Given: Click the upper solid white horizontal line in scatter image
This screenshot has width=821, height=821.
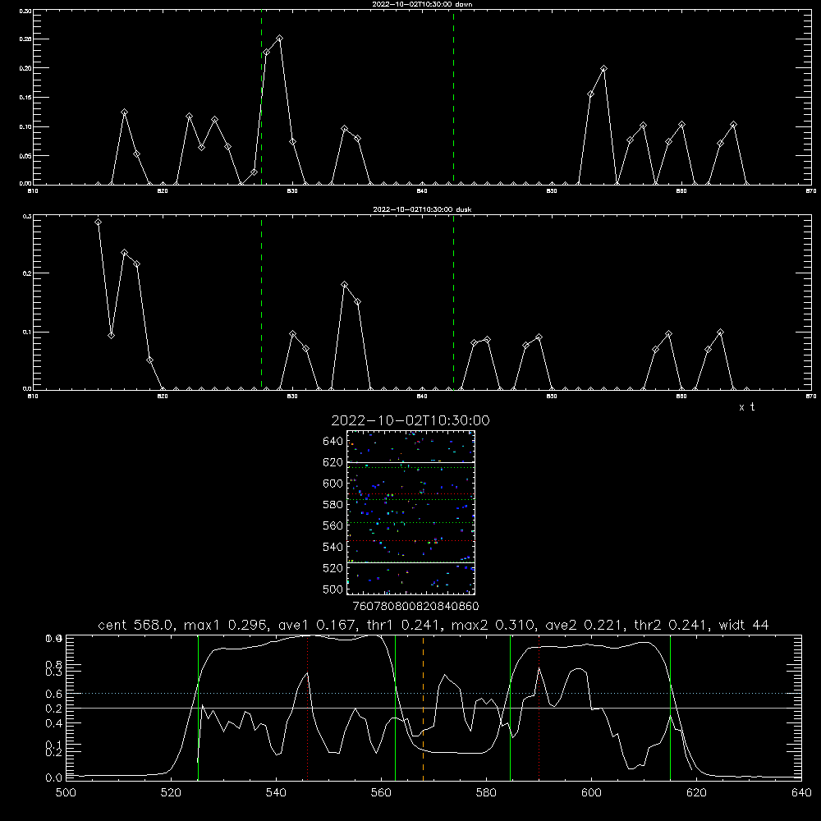Looking at the screenshot, I should coord(410,462).
